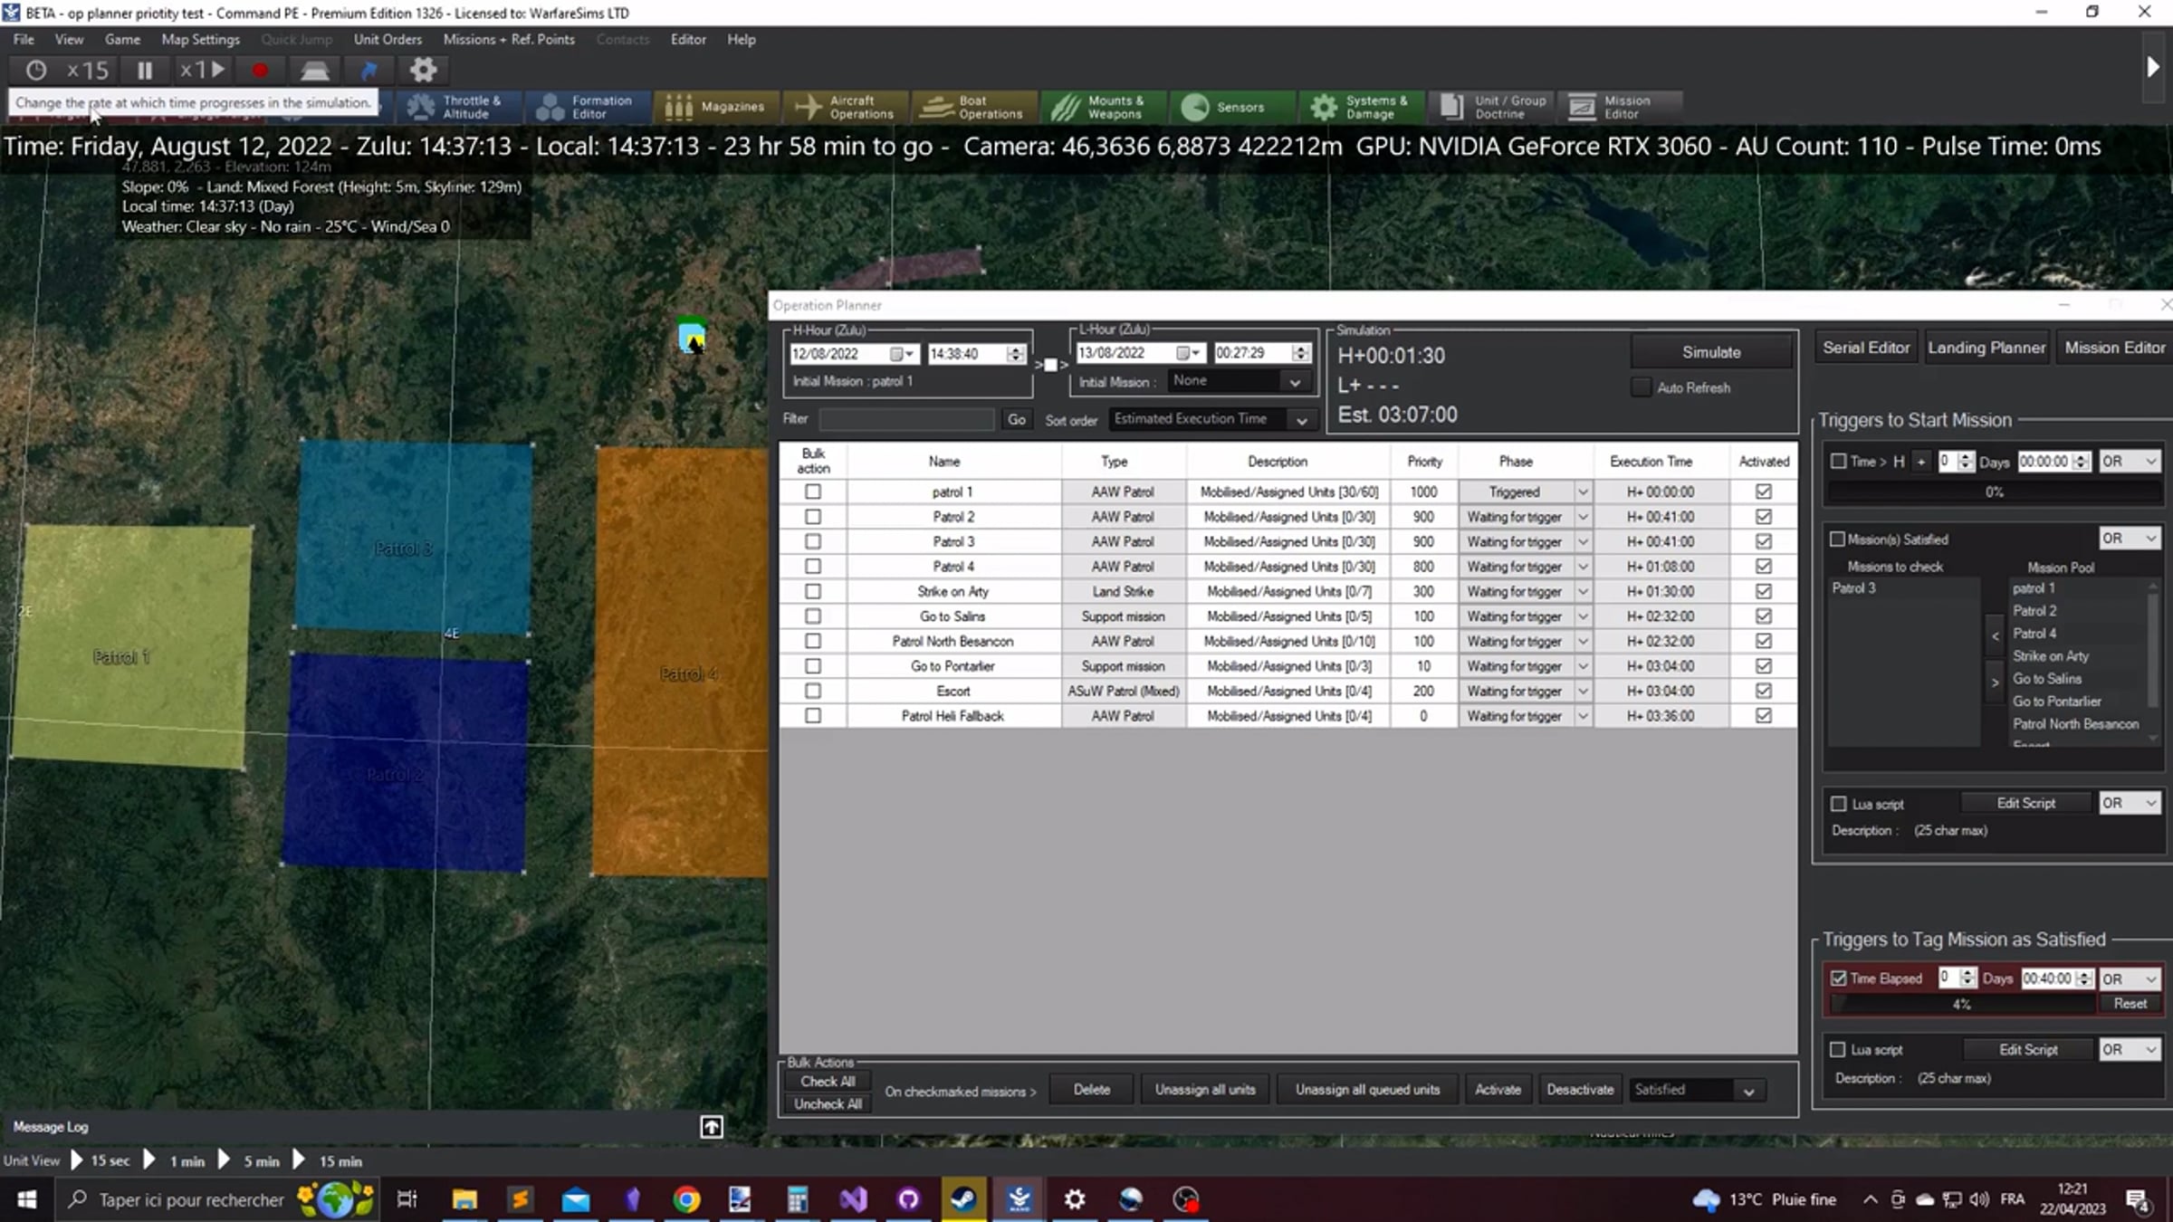Open the Unit Orders menu
The height and width of the screenshot is (1222, 2173).
click(388, 39)
